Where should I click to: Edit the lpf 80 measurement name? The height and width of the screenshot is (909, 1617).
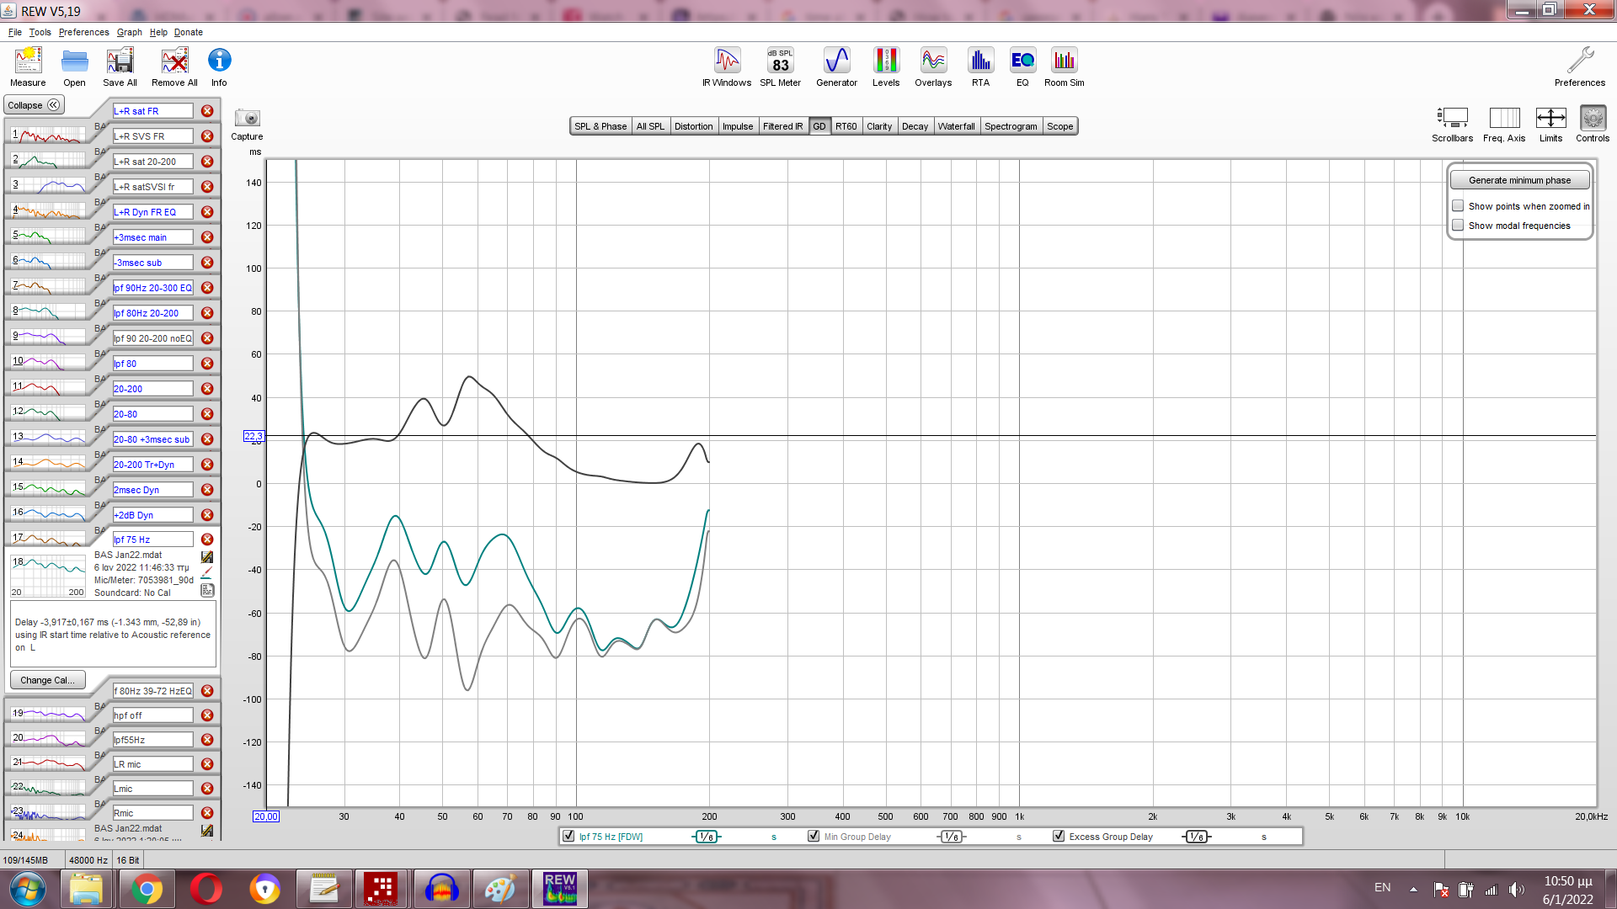152,364
